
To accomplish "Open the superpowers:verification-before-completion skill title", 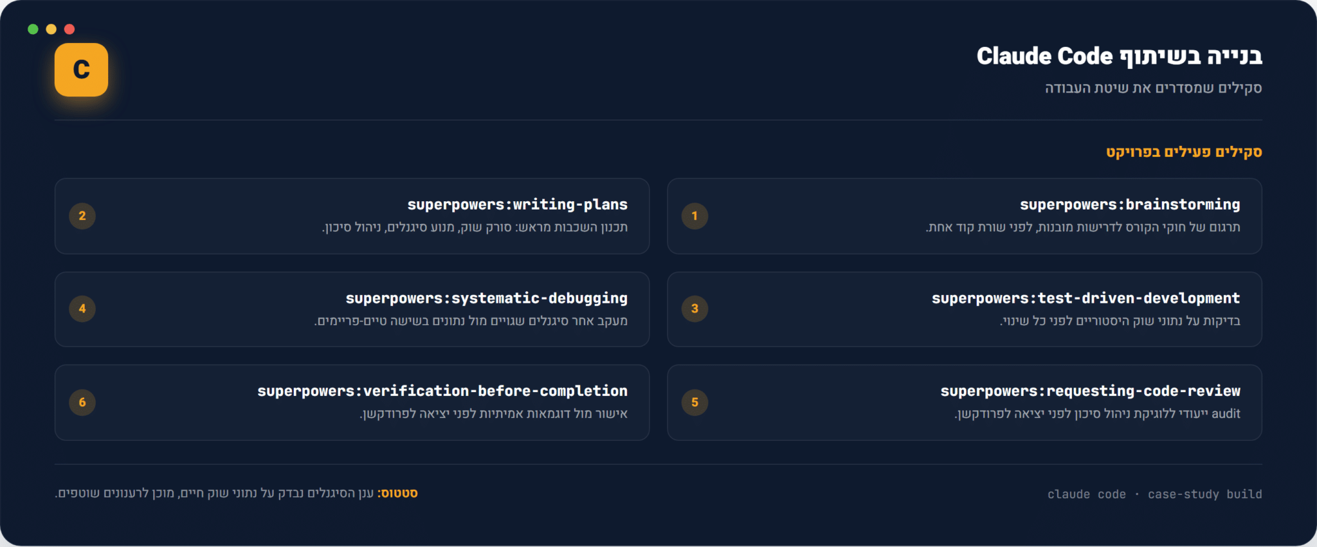I will tap(443, 391).
